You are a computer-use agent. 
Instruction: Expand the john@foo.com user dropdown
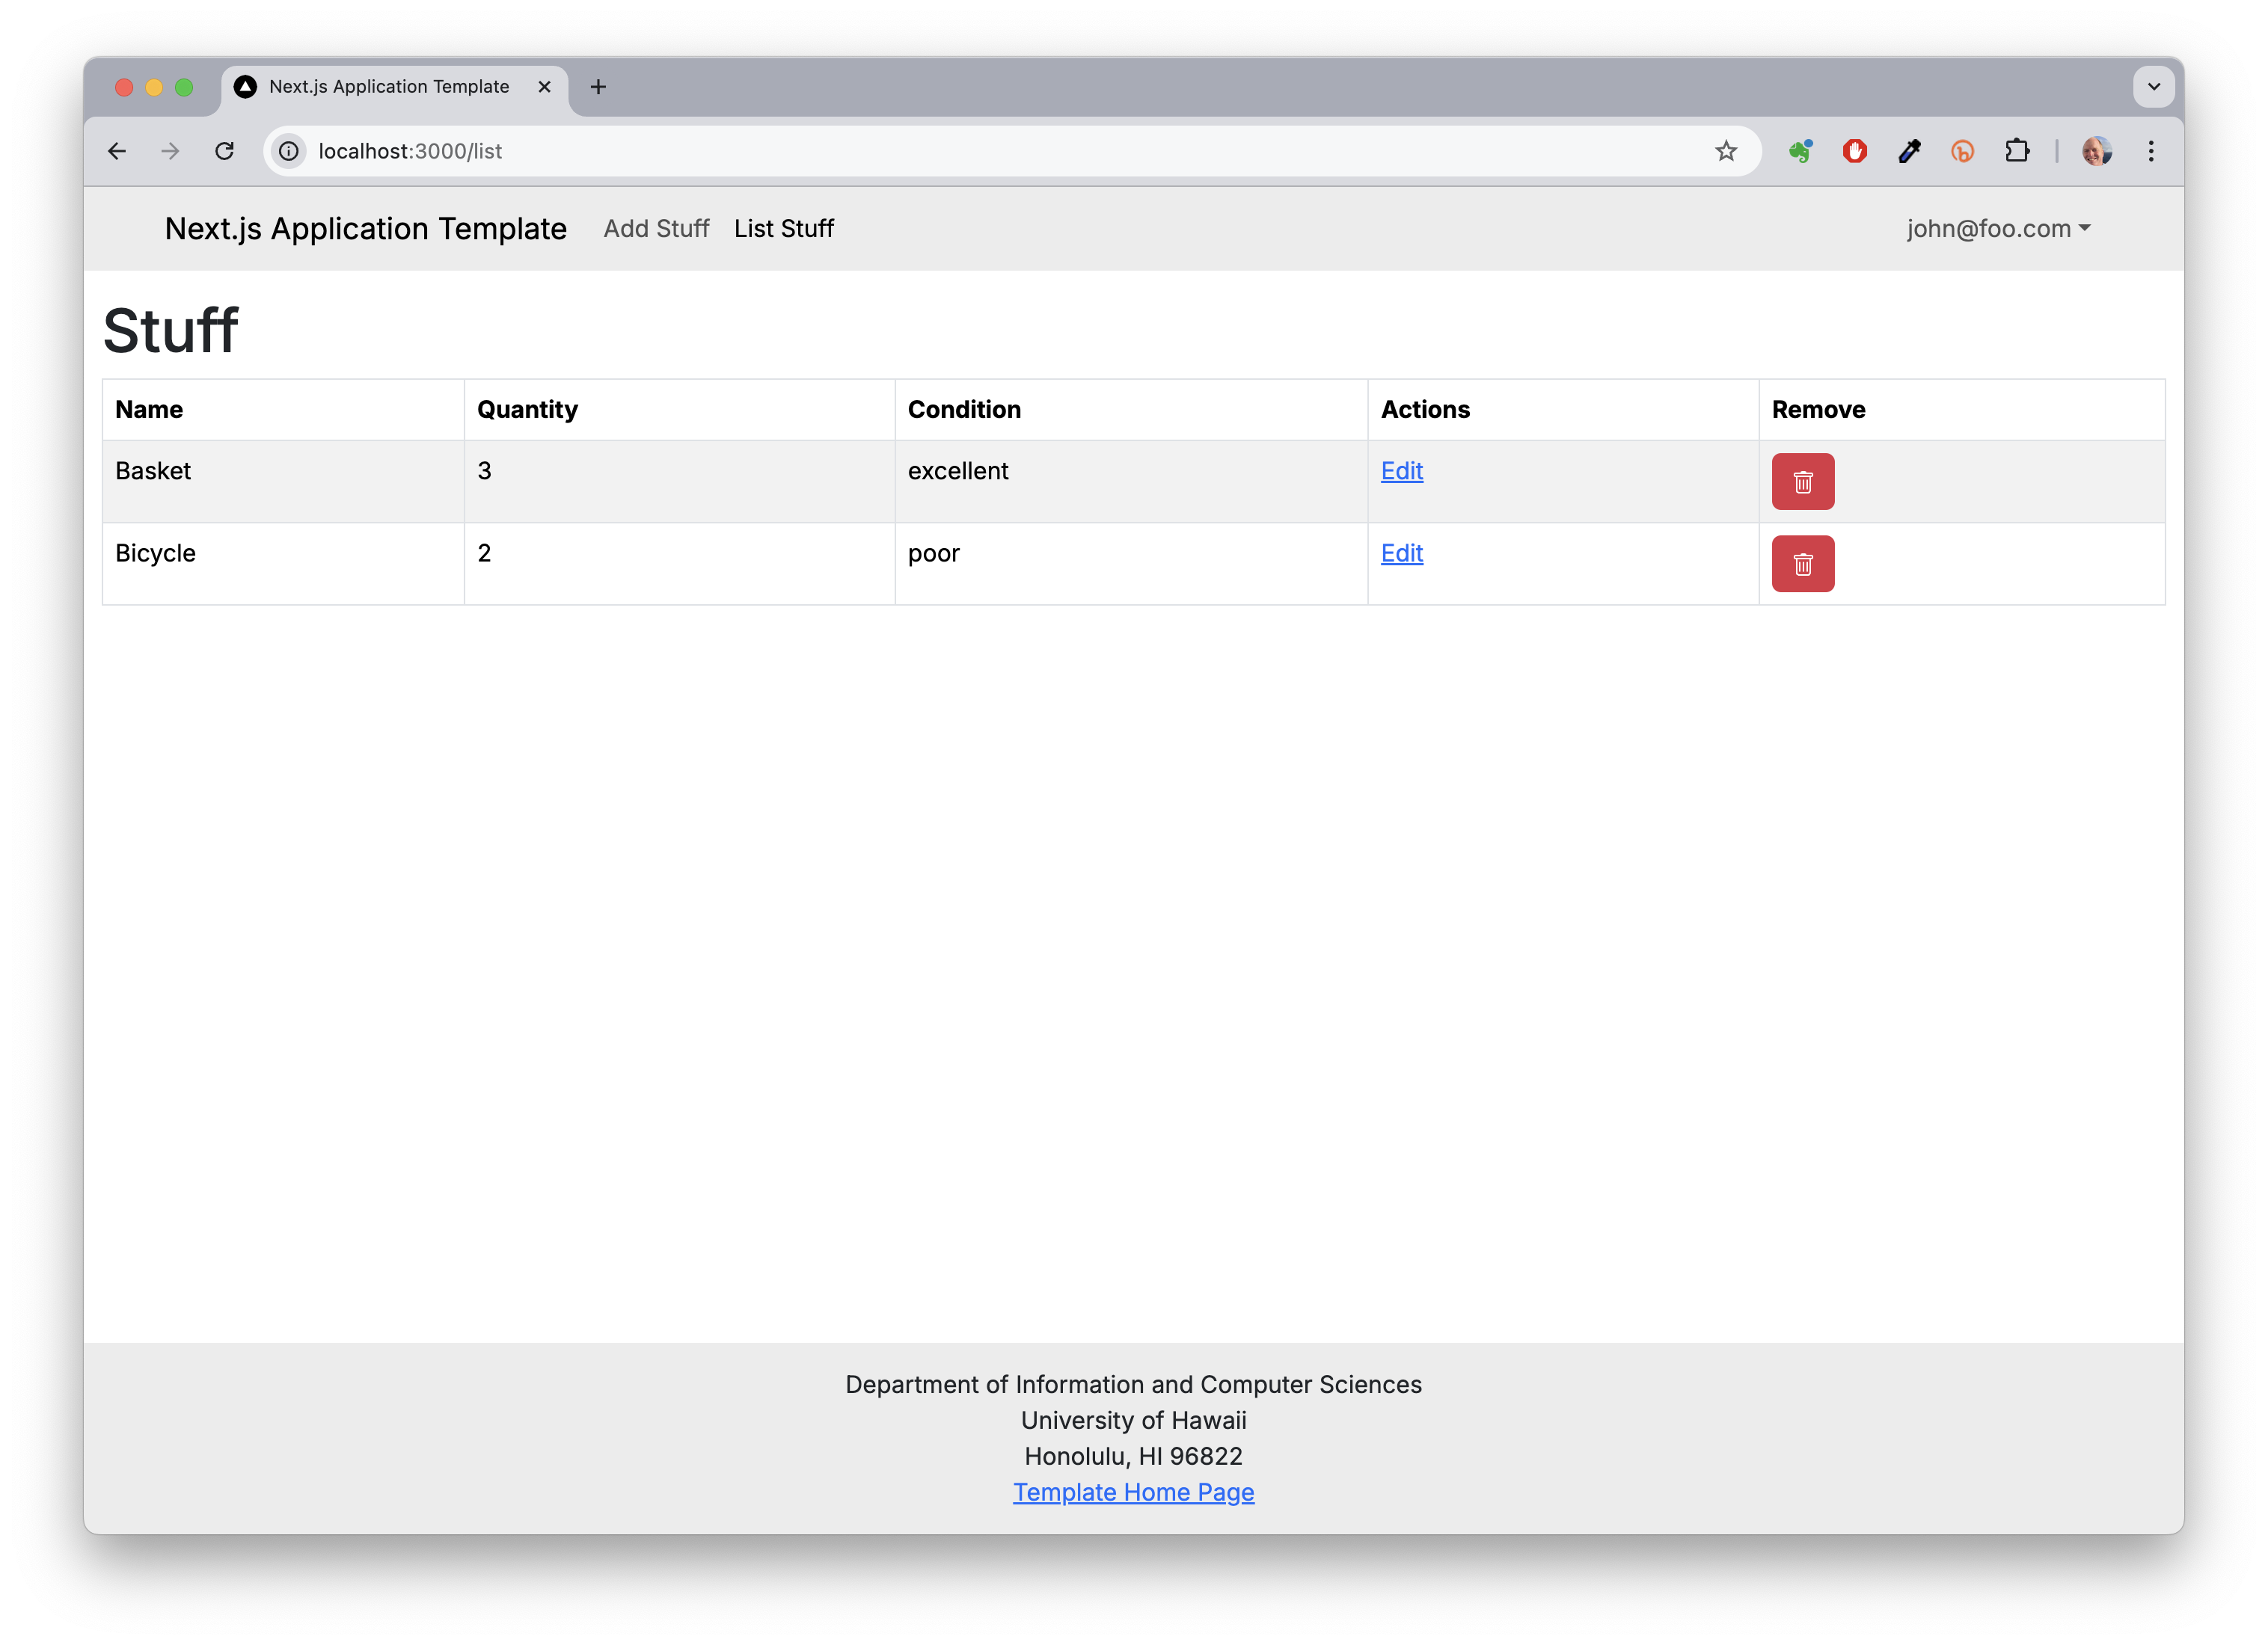1997,229
